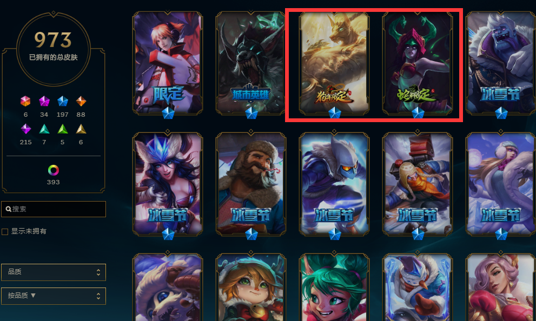Open the golden 狗年限定 skin card

pos(334,64)
